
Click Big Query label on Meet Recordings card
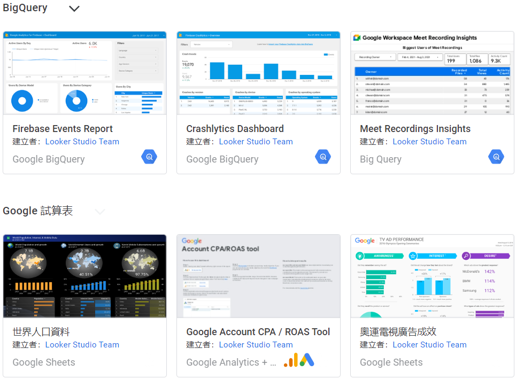click(x=381, y=159)
